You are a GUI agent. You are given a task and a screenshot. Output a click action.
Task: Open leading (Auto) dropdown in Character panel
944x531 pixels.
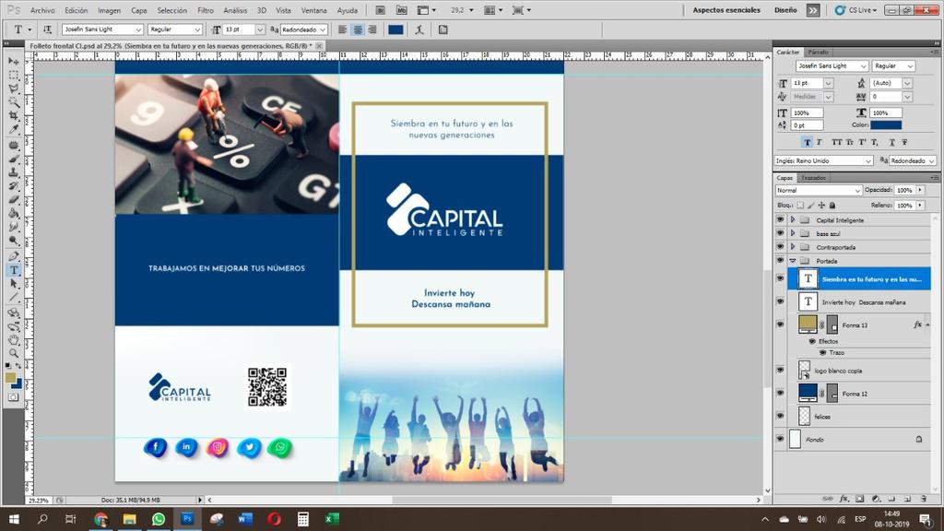[x=907, y=83]
